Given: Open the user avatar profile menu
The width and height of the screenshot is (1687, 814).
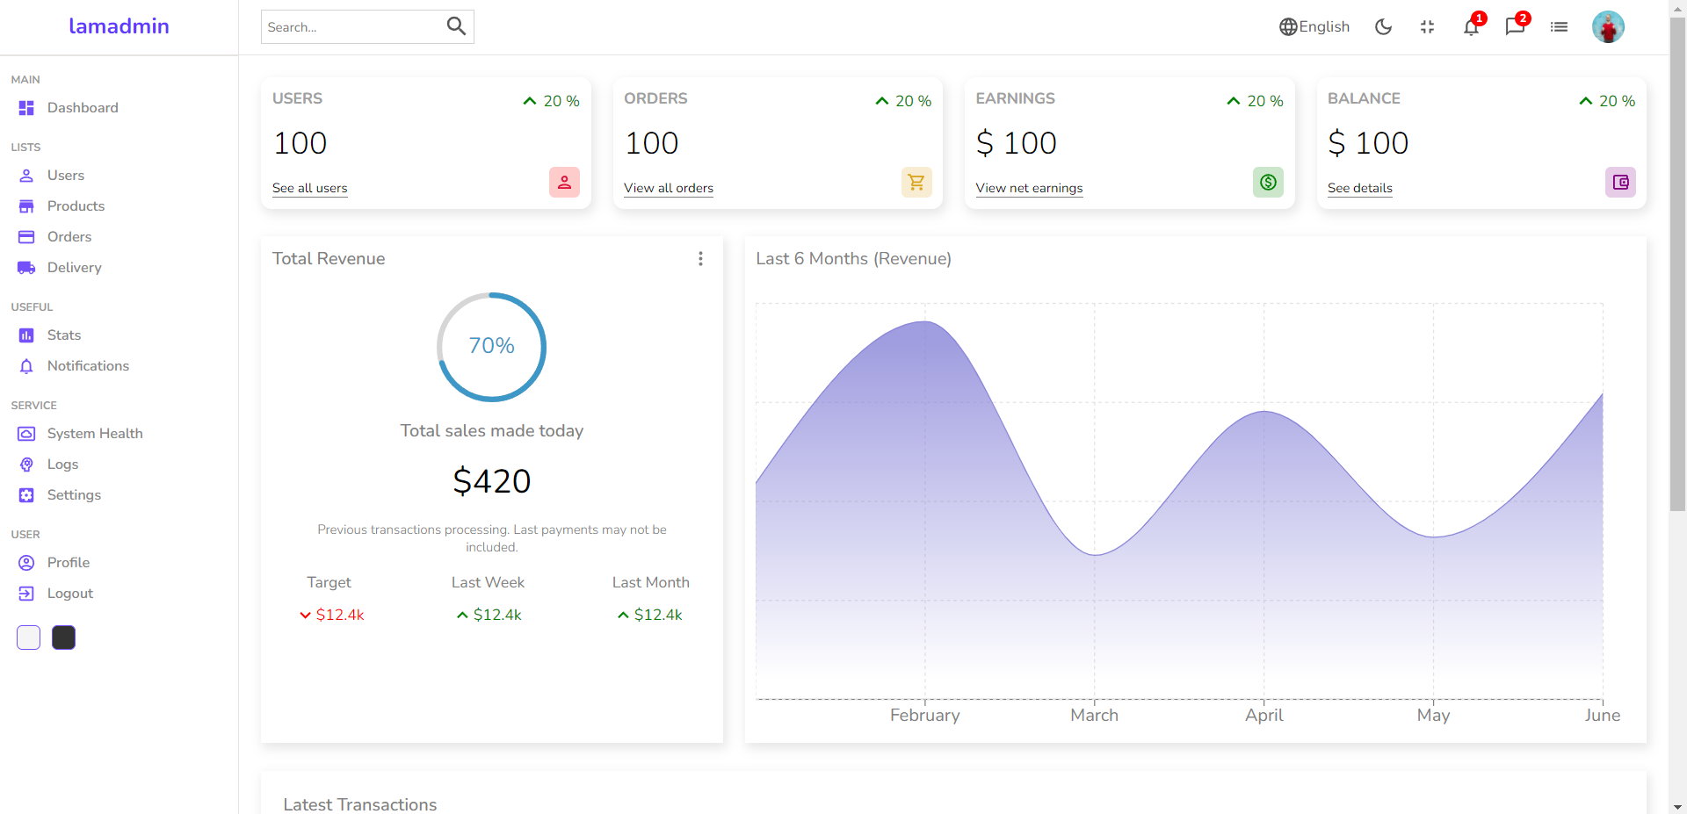Looking at the screenshot, I should pos(1608,27).
